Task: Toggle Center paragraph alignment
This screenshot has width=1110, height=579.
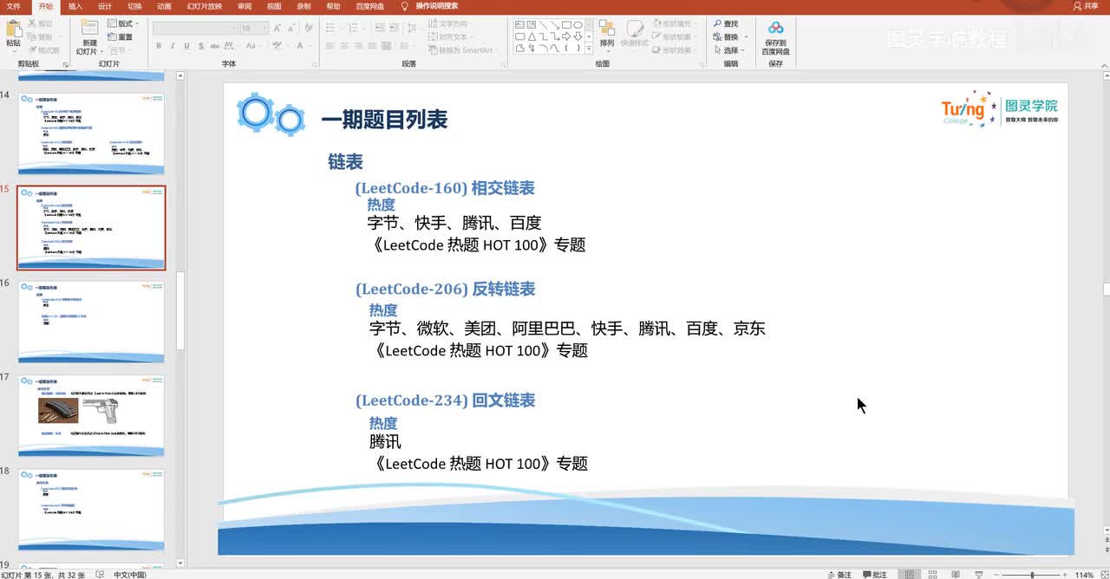Action: pyautogui.click(x=344, y=46)
